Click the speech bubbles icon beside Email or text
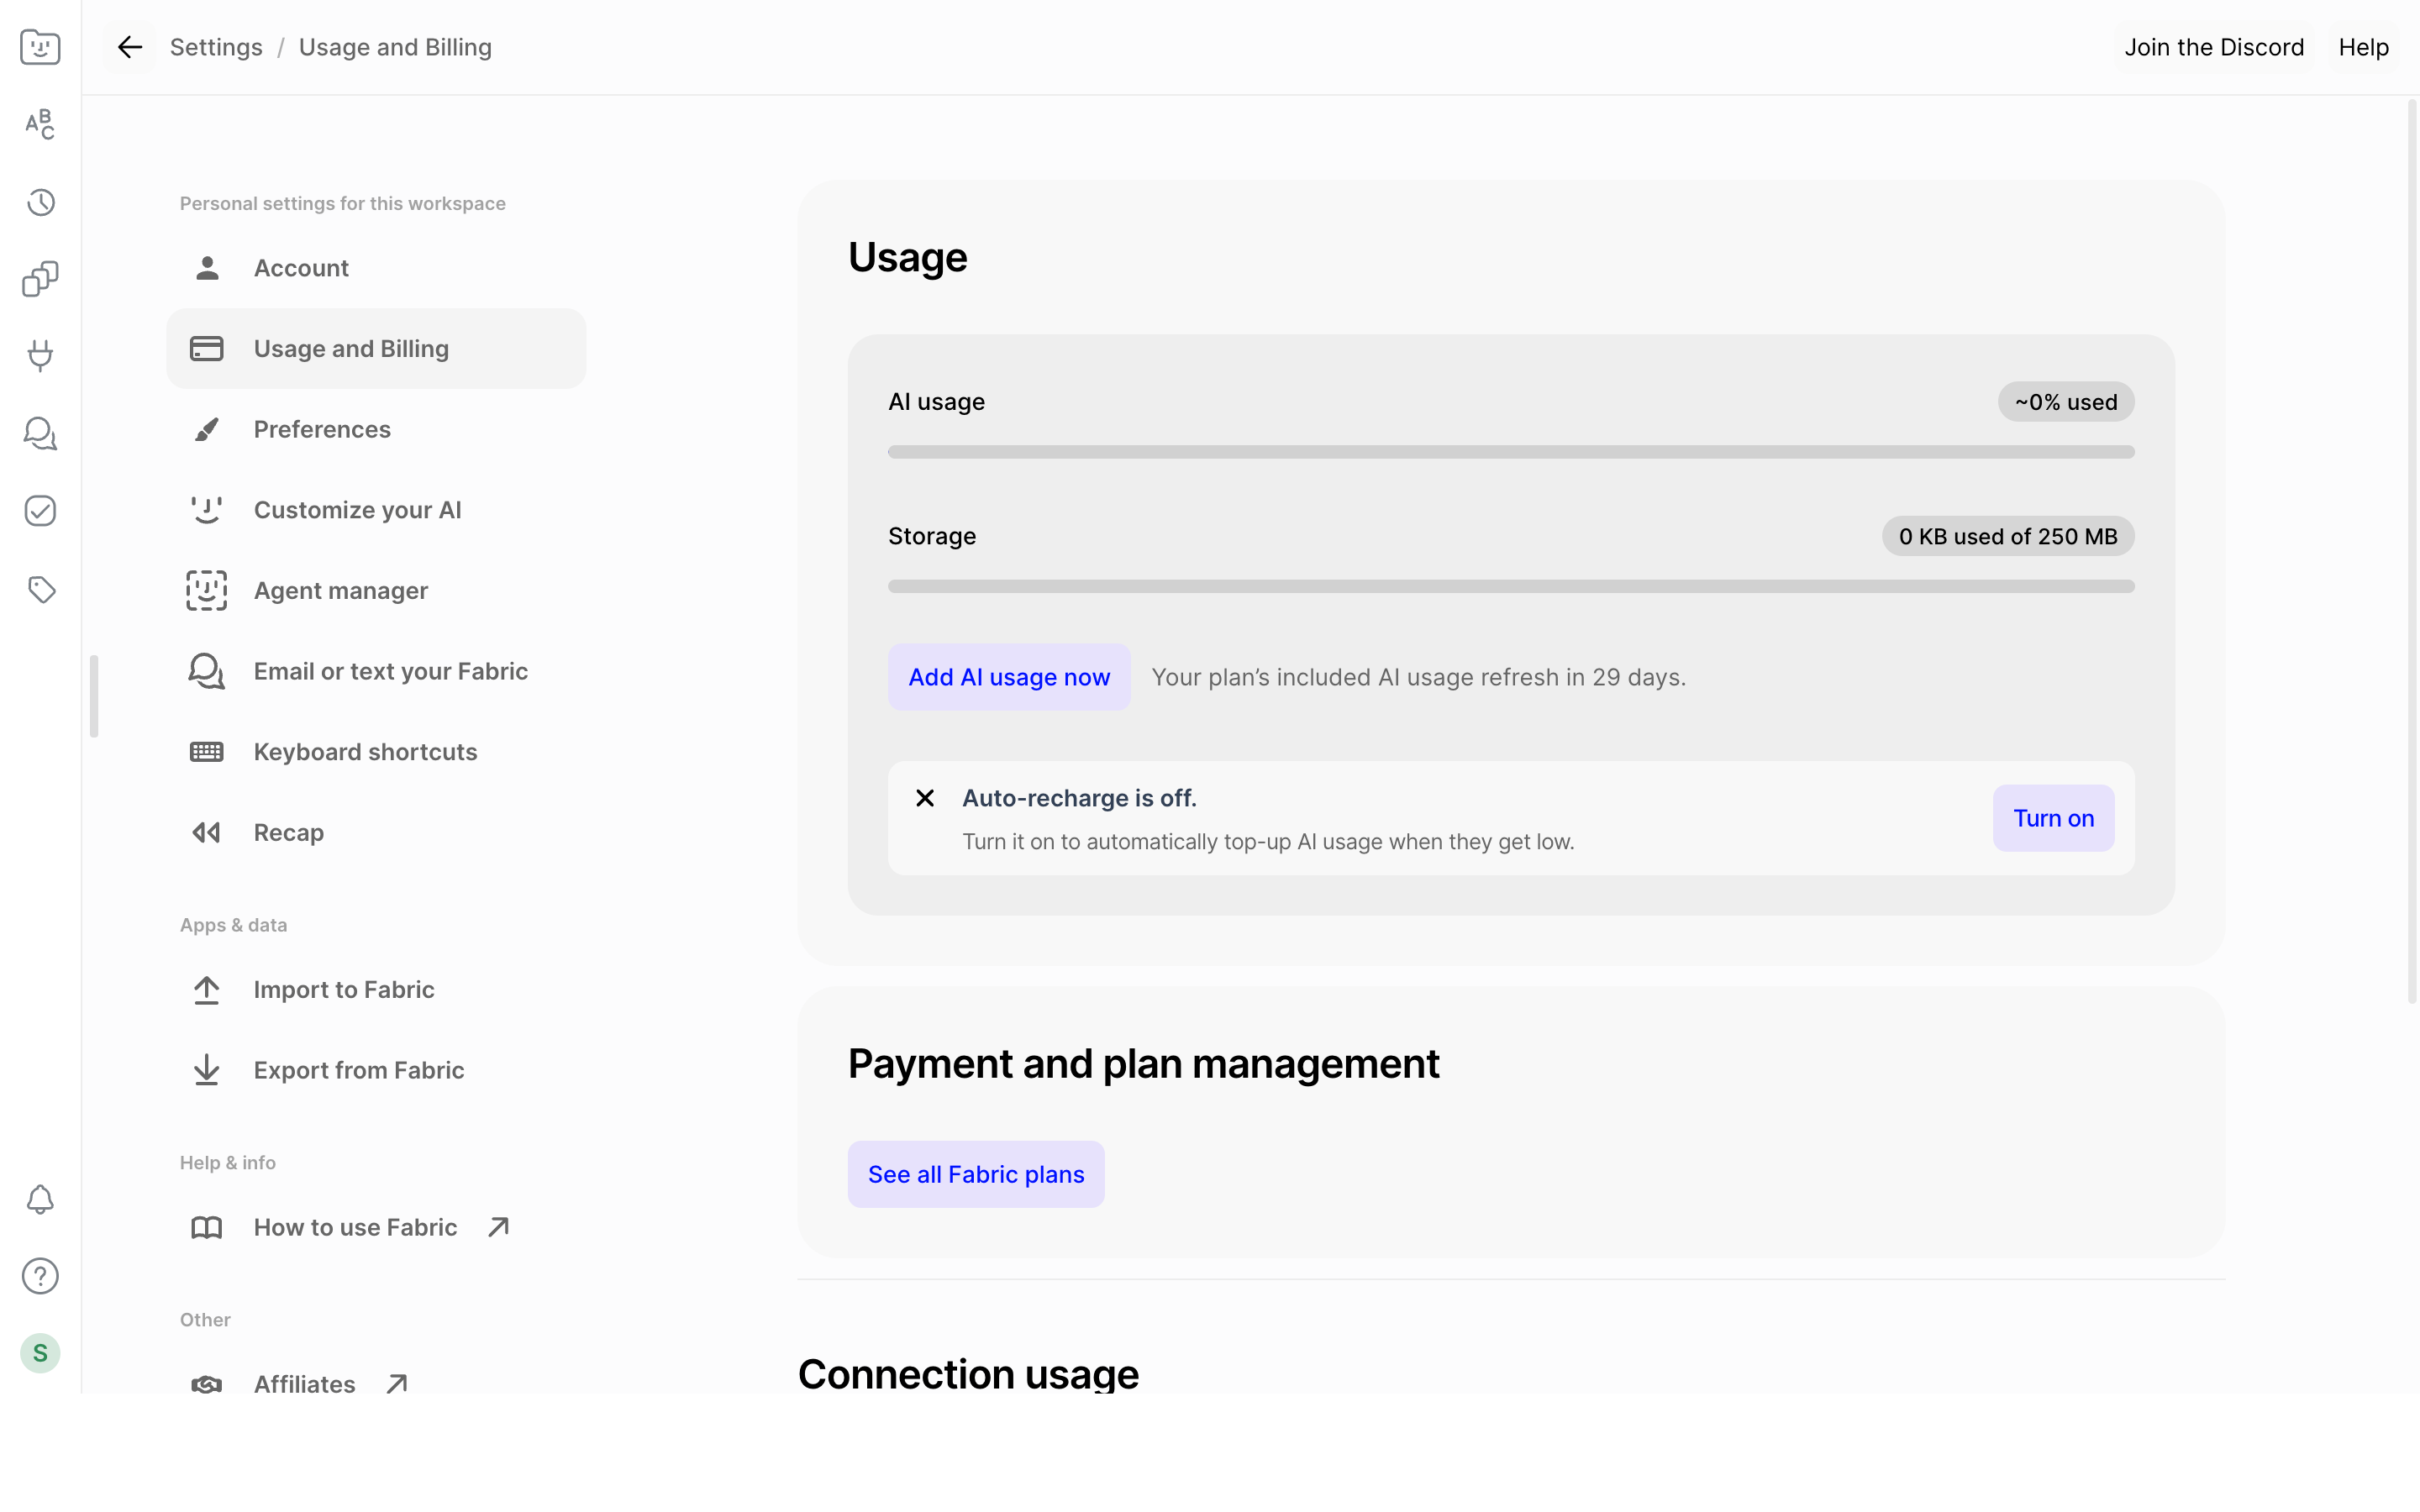 (207, 671)
